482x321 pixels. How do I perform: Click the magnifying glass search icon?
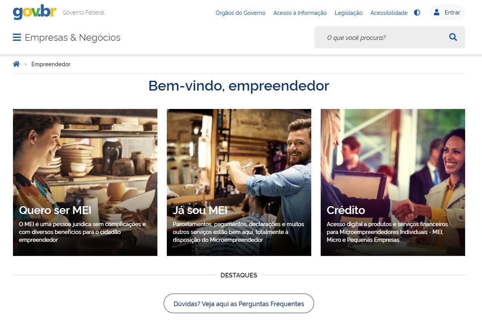point(453,37)
